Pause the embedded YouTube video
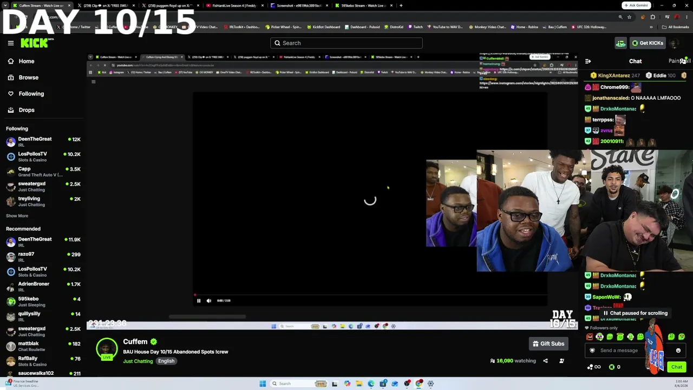 point(199,301)
